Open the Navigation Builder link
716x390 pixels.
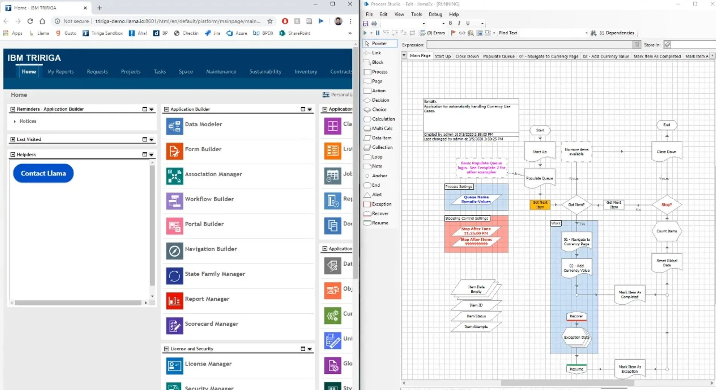211,249
